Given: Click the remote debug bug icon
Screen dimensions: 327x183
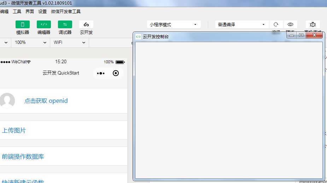Looking at the screenshot, I should [313, 24].
